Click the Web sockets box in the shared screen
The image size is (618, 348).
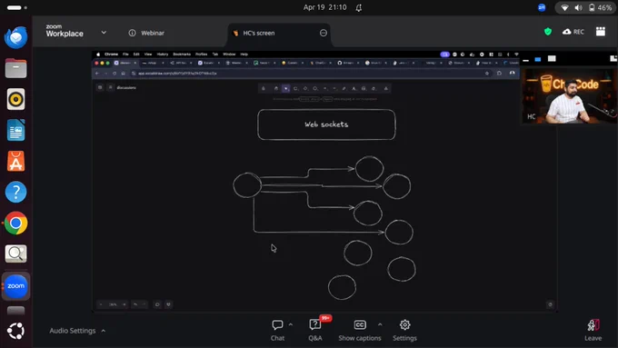326,124
